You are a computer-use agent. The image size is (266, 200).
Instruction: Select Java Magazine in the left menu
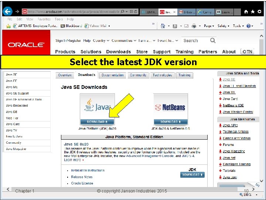point(27,149)
